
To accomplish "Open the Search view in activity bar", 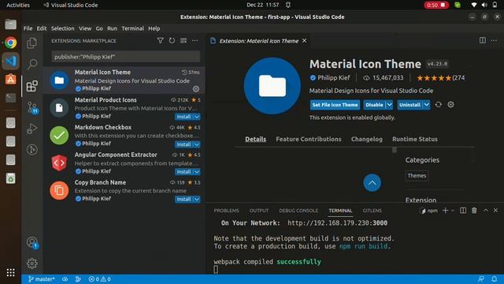I will point(31,64).
